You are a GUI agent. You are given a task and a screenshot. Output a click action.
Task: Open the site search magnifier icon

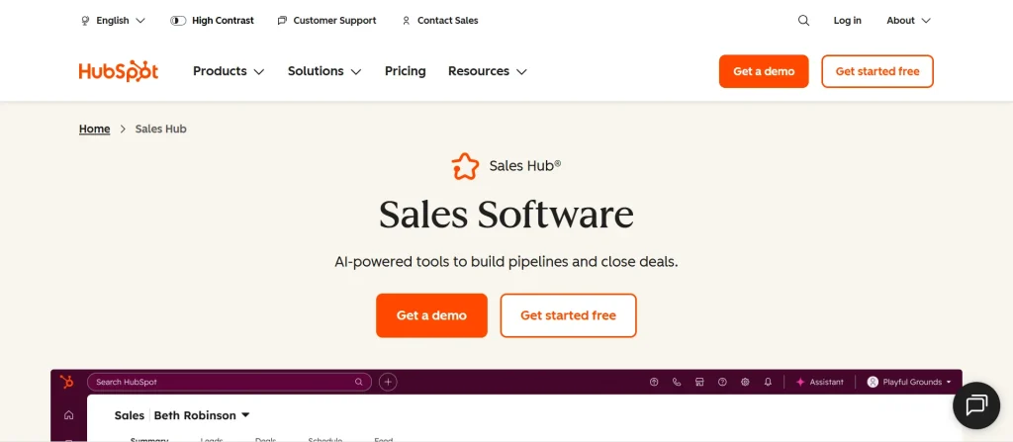pyautogui.click(x=803, y=21)
